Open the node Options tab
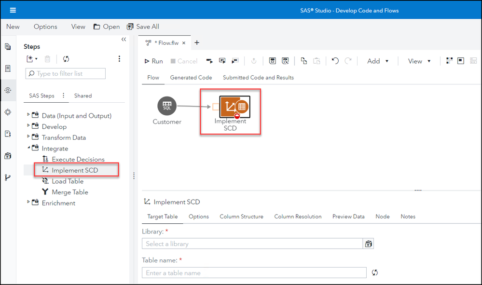 199,217
